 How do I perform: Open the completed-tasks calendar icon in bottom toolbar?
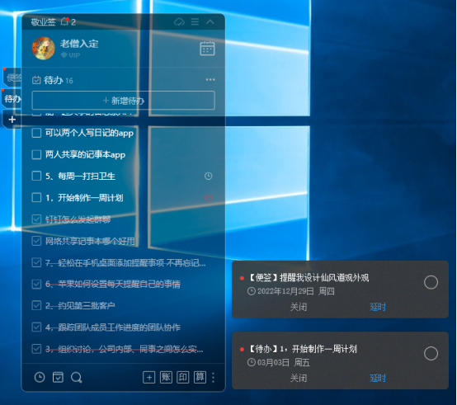58,377
